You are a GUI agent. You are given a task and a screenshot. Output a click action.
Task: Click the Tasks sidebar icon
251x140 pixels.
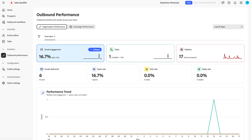4,41
